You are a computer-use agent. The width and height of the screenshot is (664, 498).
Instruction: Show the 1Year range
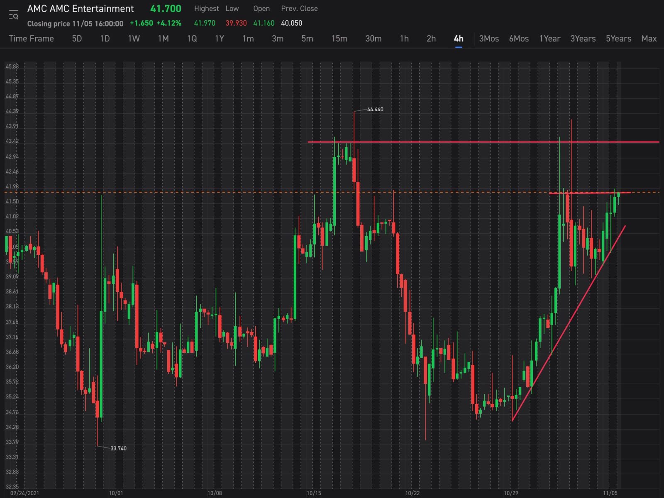coord(549,39)
